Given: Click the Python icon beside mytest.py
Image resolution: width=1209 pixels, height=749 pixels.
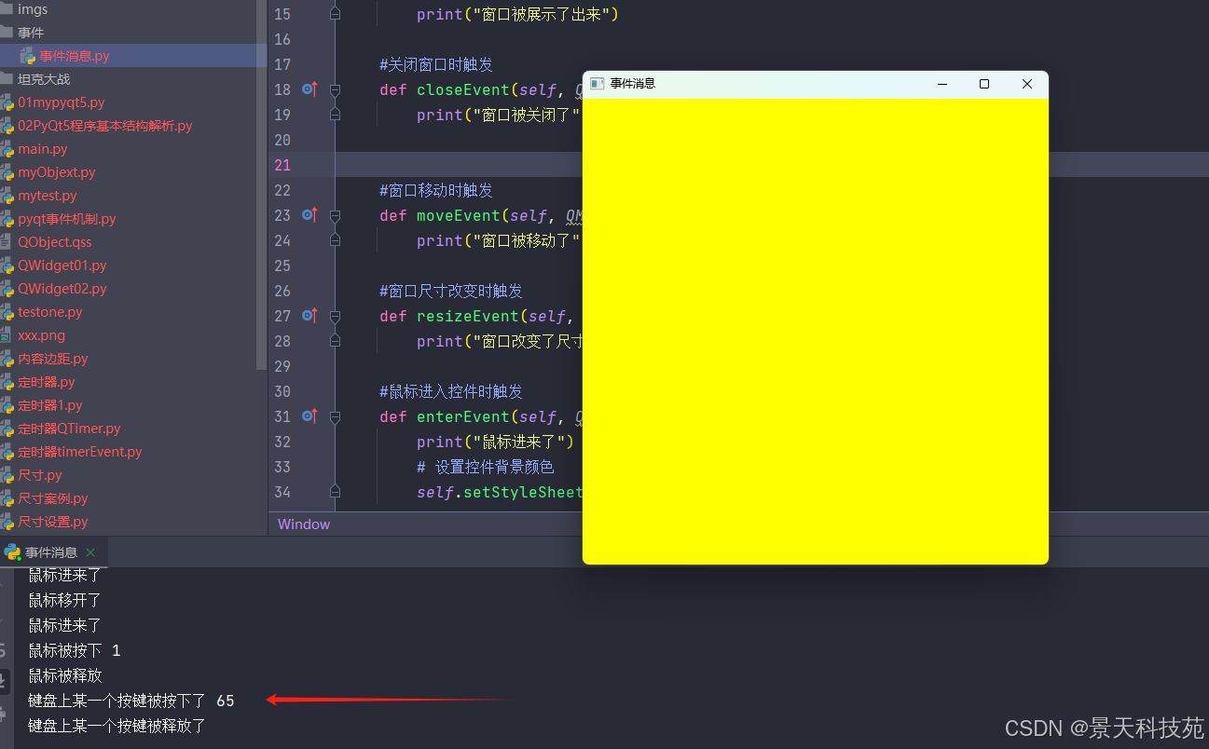Looking at the screenshot, I should 7,196.
